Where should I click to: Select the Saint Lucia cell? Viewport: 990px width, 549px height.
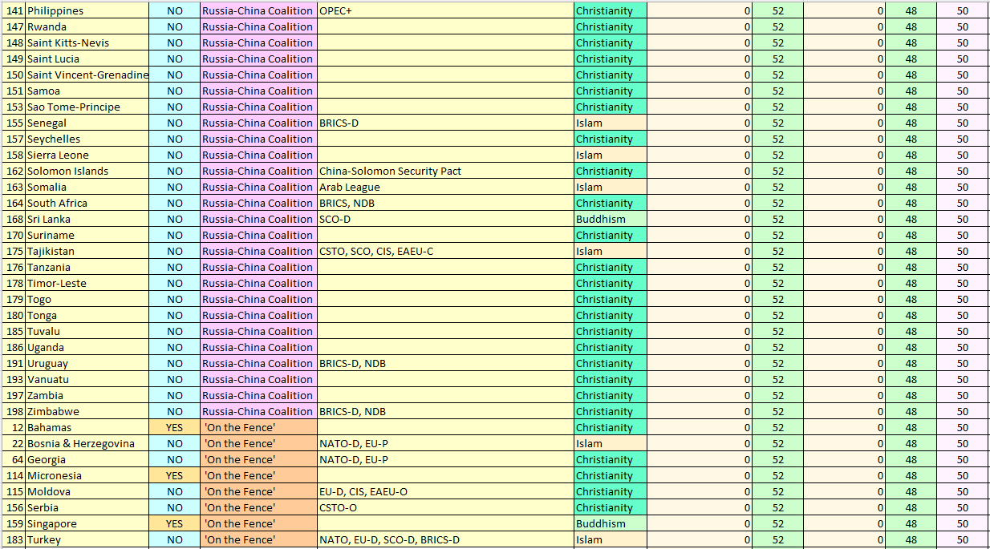[x=87, y=59]
